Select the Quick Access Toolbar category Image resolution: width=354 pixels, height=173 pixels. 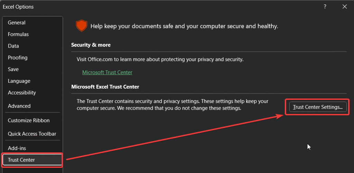pos(32,134)
